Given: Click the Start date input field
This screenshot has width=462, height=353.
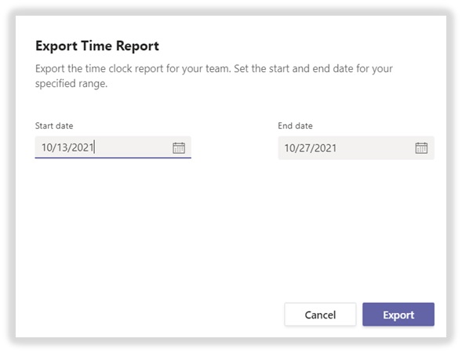Looking at the screenshot, I should 113,147.
